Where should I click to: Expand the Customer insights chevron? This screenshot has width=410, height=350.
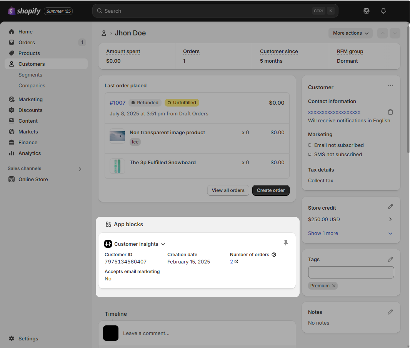pos(163,244)
